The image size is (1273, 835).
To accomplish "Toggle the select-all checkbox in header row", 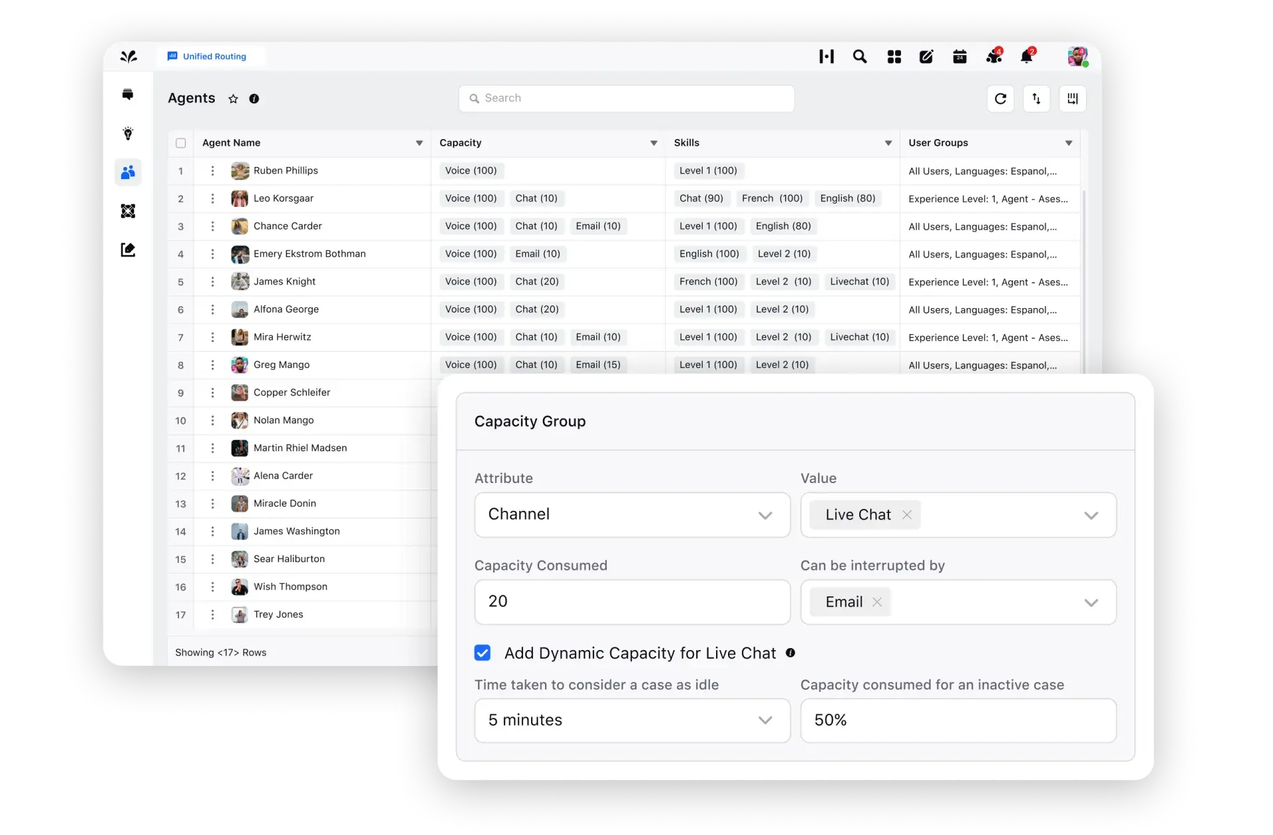I will tap(181, 142).
